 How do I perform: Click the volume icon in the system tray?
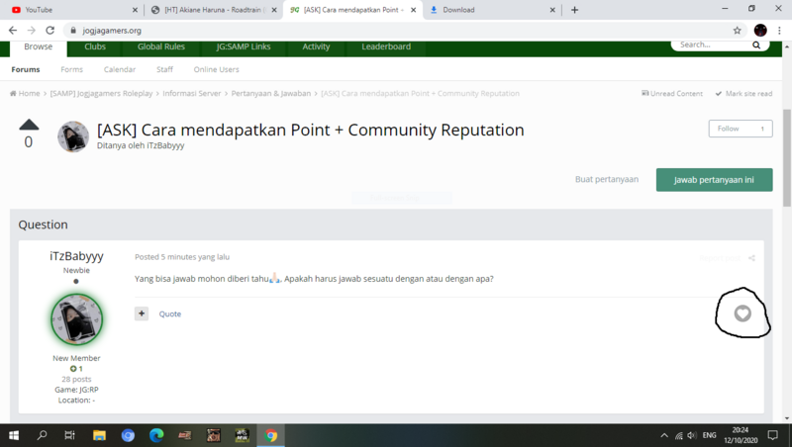[691, 435]
